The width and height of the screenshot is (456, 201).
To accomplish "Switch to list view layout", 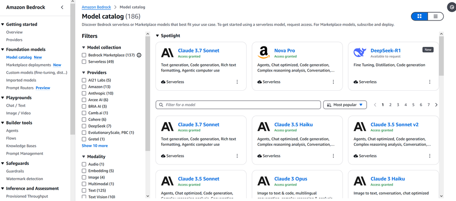I will click(x=435, y=16).
